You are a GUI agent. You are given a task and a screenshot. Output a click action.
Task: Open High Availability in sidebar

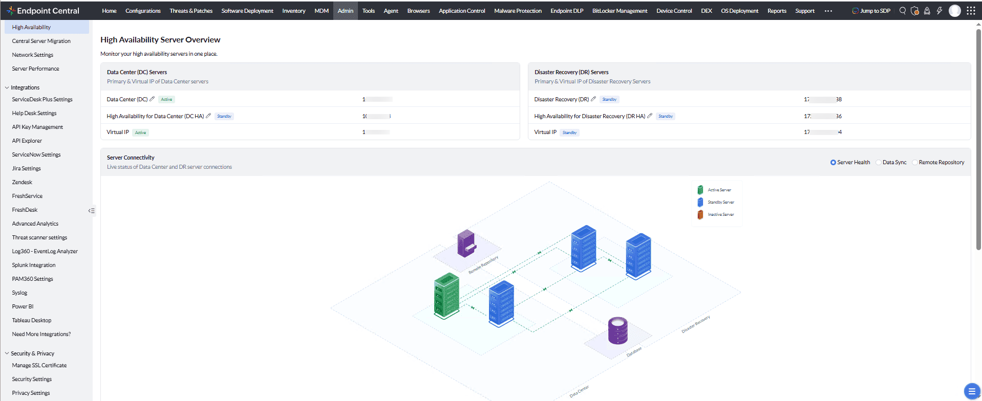pyautogui.click(x=47, y=27)
